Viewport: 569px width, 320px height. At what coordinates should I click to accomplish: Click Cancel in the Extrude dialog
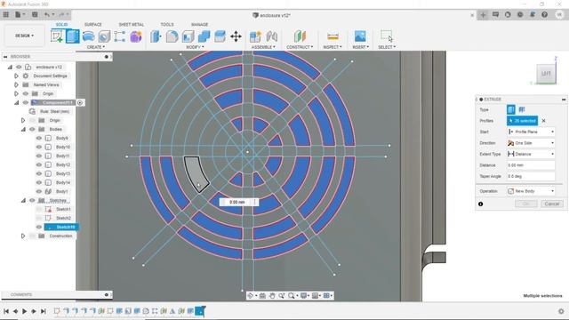click(x=551, y=204)
